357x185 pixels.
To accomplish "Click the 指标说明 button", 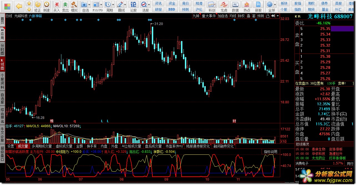I will 270,152.
